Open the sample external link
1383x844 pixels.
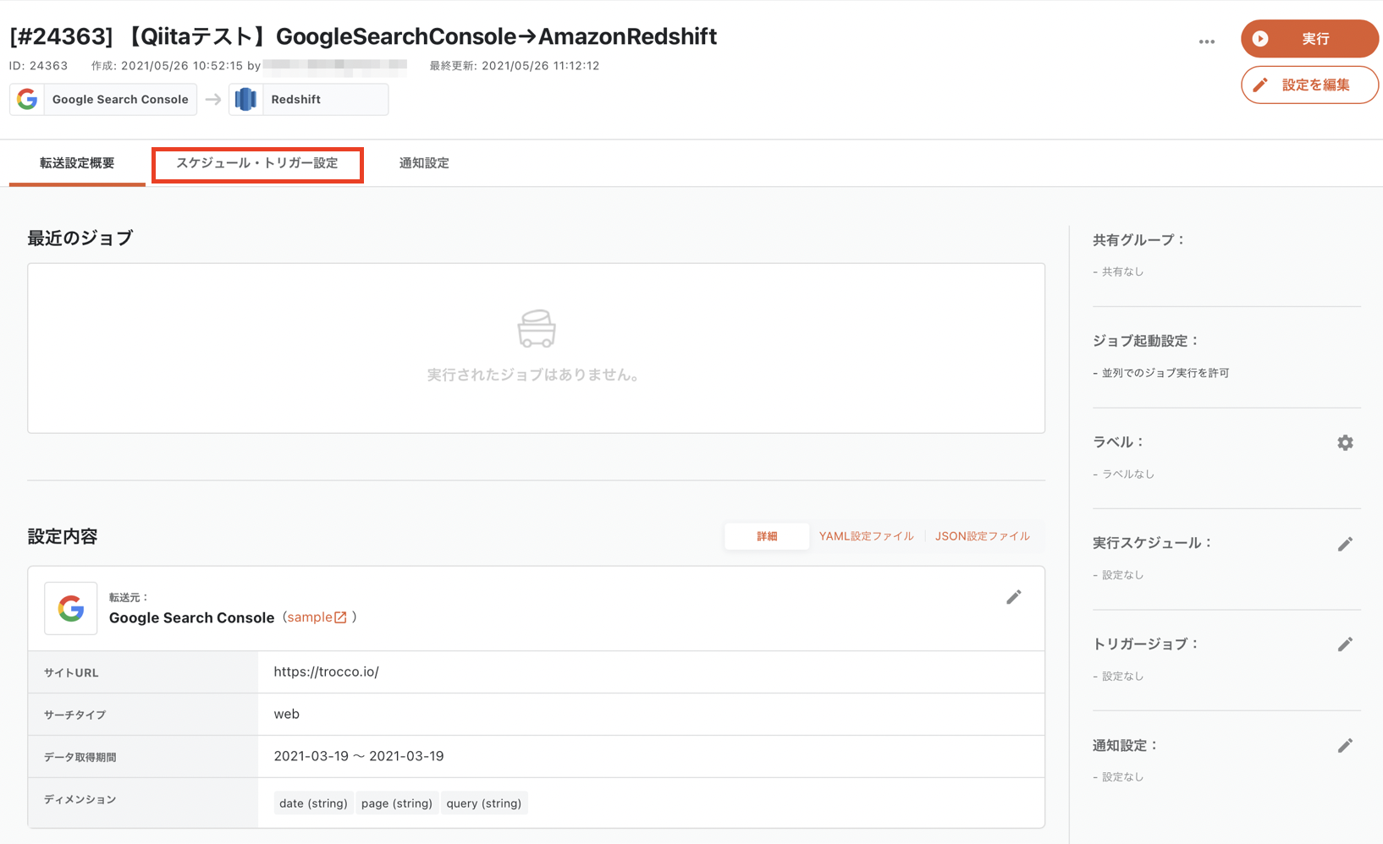pos(317,617)
